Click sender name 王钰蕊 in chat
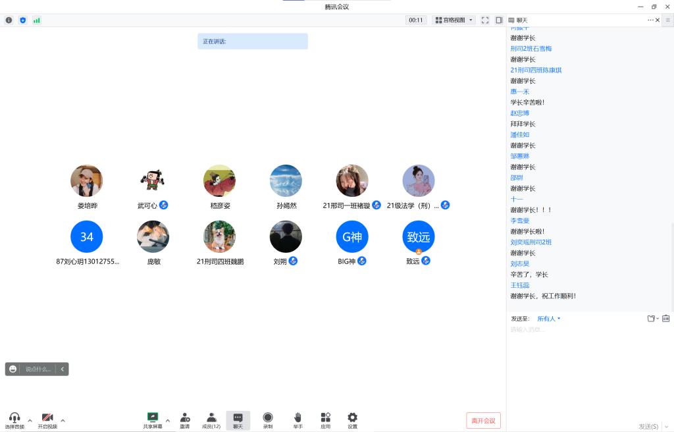 (x=520, y=285)
